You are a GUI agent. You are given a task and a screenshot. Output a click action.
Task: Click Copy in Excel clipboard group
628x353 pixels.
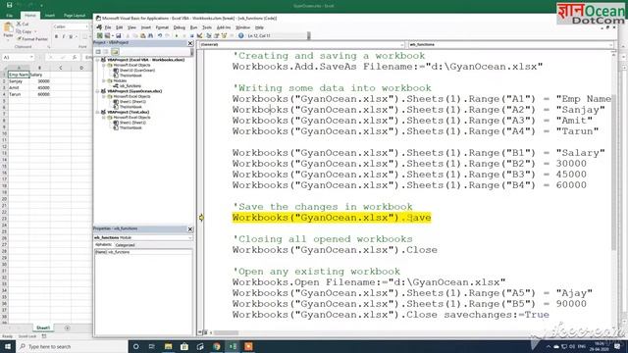25,31
